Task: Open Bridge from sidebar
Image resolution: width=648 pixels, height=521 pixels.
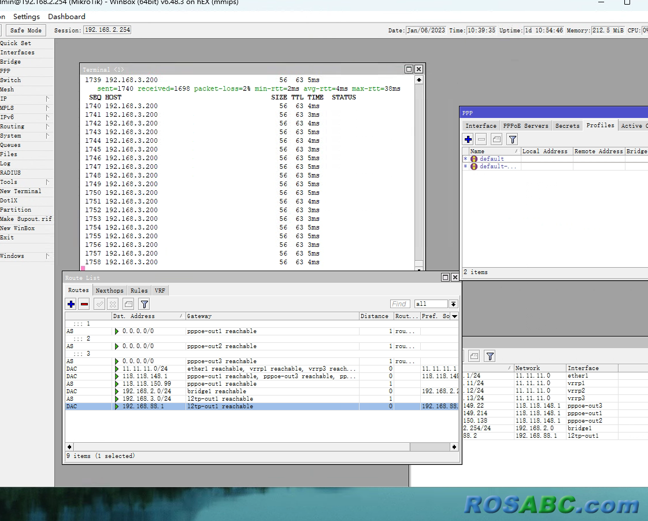Action: [10, 62]
